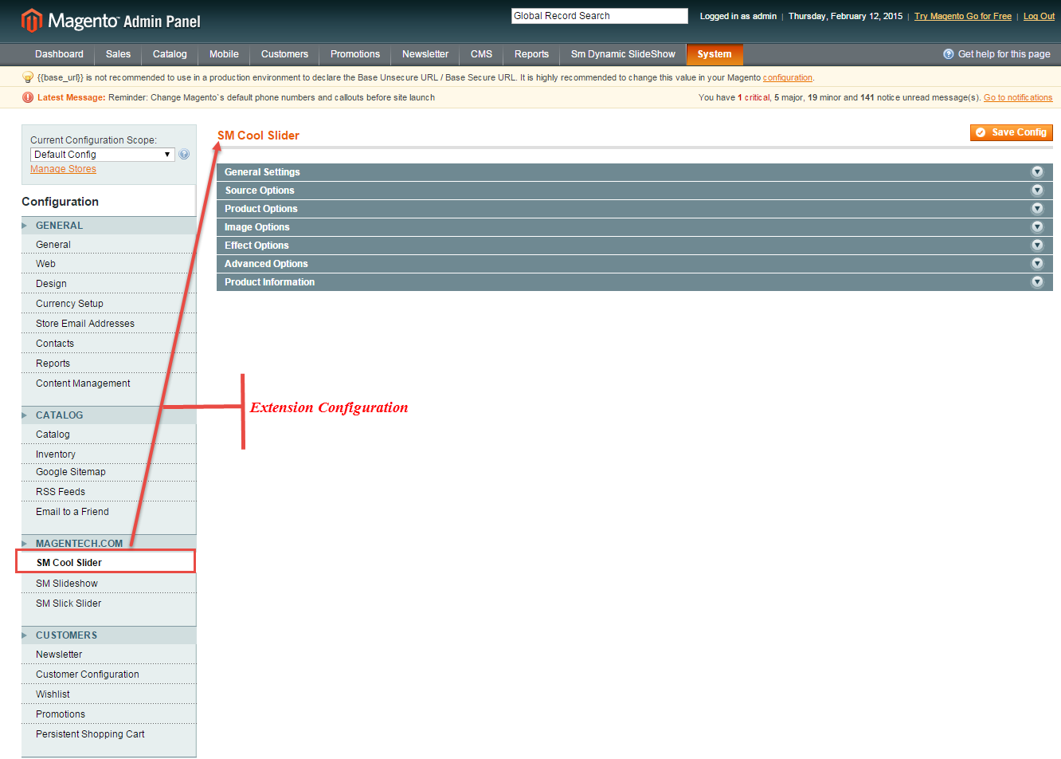Click the Save Config button
This screenshot has height=759, width=1061.
[x=1012, y=132]
